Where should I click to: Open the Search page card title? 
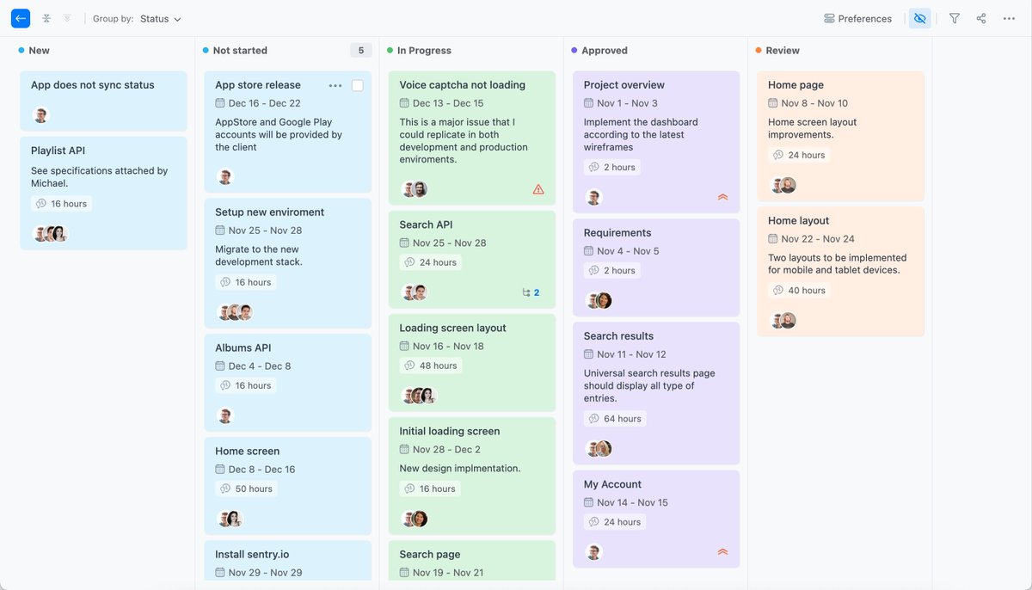tap(429, 555)
